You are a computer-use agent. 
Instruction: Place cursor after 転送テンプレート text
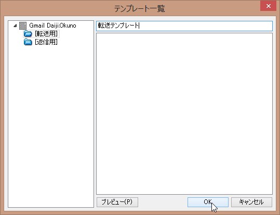(139, 26)
